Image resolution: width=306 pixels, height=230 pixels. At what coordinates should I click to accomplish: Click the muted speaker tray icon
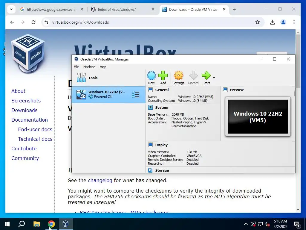click(x=267, y=224)
